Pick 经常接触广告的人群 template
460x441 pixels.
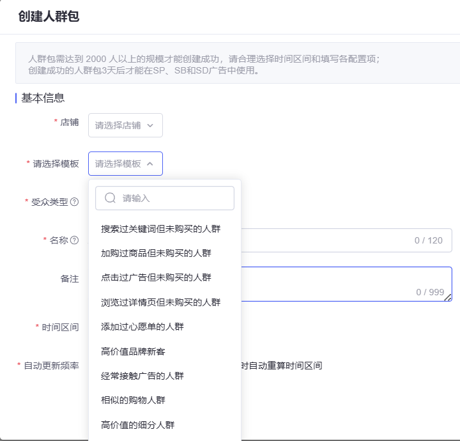tap(142, 376)
